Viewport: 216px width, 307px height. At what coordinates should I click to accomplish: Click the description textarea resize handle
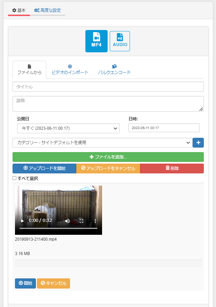pyautogui.click(x=201, y=109)
